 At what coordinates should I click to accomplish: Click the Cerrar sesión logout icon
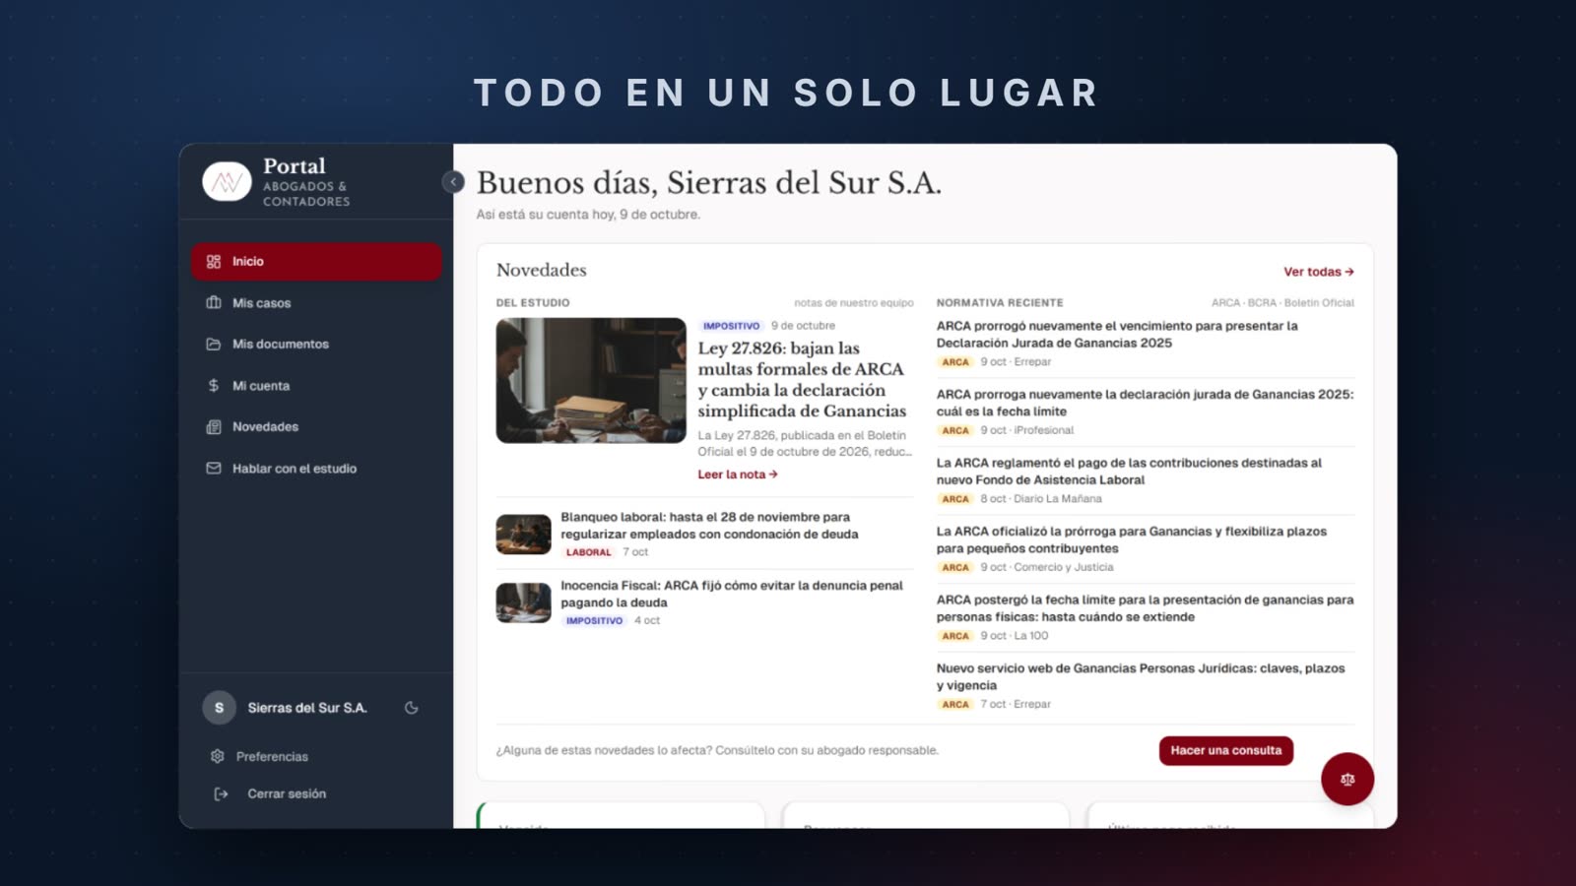click(x=222, y=793)
